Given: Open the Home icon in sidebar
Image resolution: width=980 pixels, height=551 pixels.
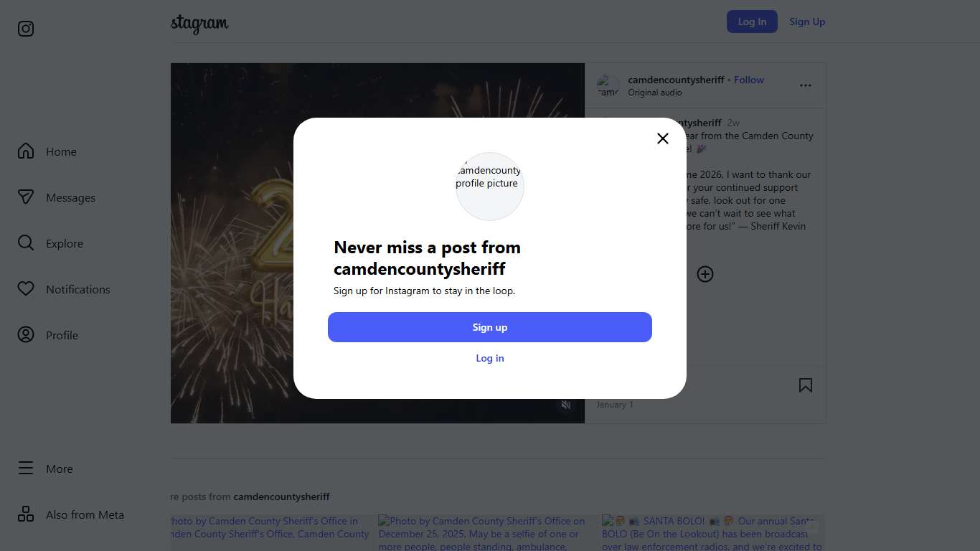Looking at the screenshot, I should coord(26,151).
